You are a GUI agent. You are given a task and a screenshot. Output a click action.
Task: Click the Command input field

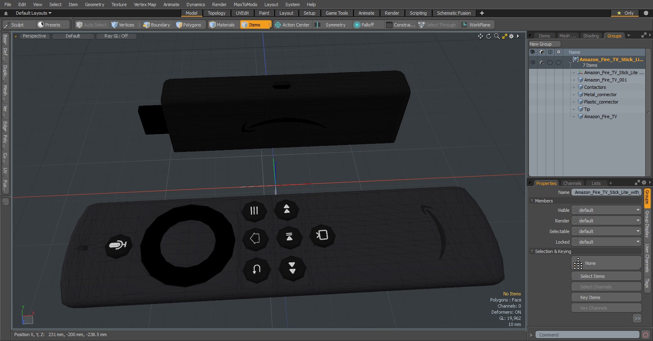[587, 335]
